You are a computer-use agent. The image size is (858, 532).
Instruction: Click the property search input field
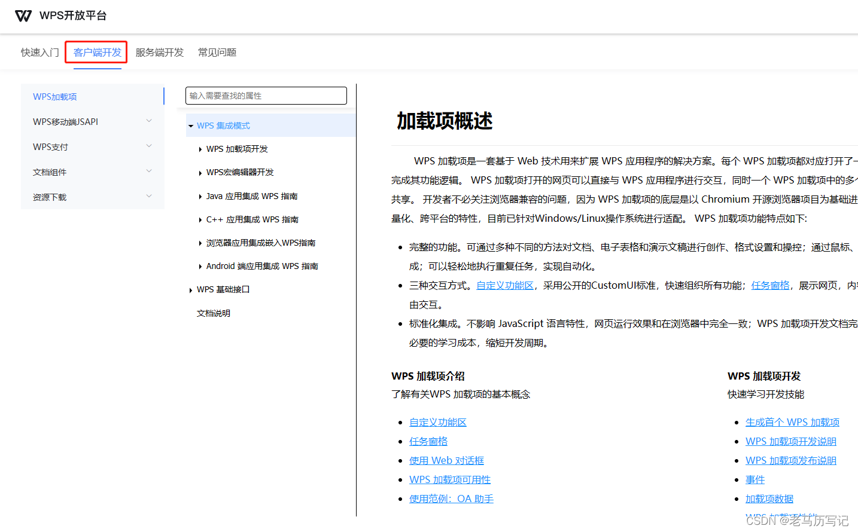[x=266, y=96]
